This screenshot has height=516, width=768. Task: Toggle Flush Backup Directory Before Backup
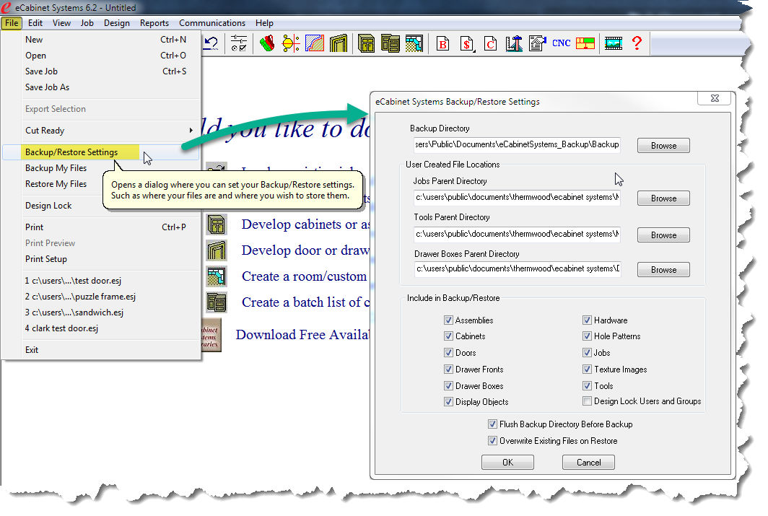(x=493, y=424)
